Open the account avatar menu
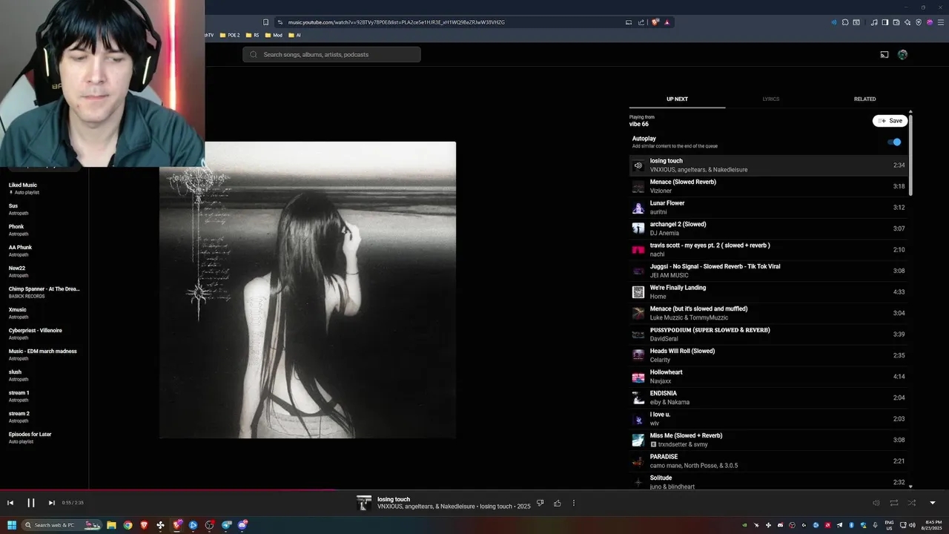 click(x=902, y=54)
